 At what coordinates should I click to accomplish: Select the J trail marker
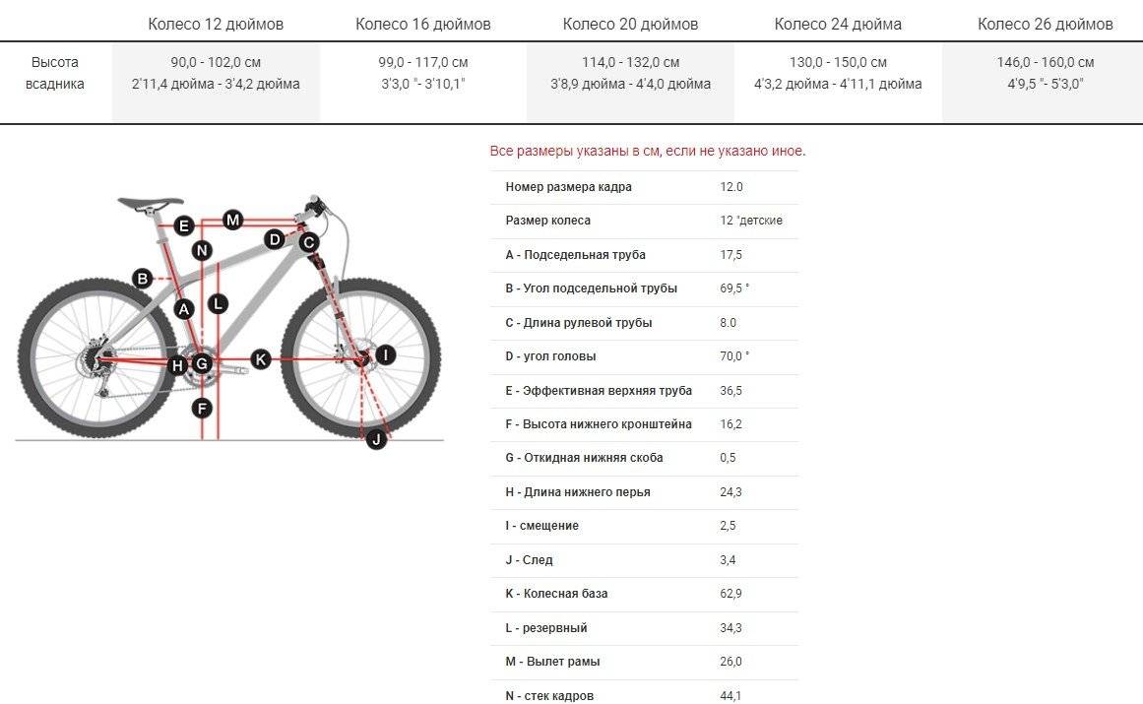click(376, 439)
